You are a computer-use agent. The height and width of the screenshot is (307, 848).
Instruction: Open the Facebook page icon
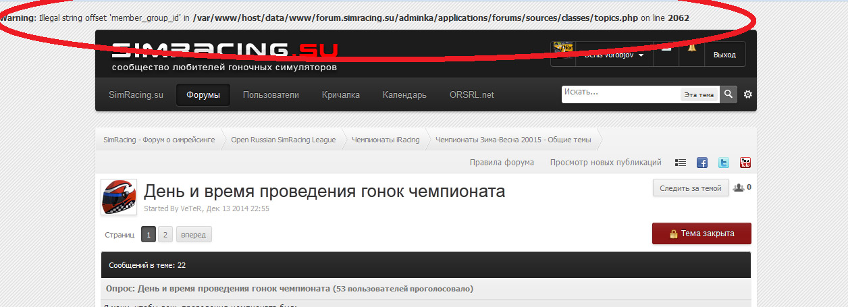pos(702,163)
